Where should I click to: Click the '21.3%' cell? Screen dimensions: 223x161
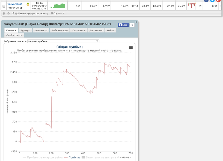pyautogui.click(x=182, y=6)
